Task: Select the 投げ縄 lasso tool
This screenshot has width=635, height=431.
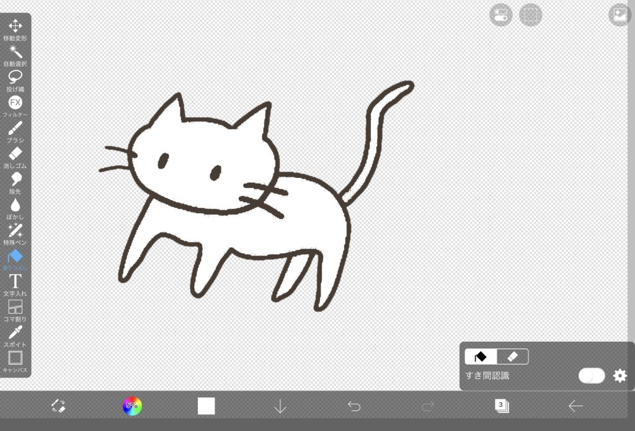Action: point(15,79)
